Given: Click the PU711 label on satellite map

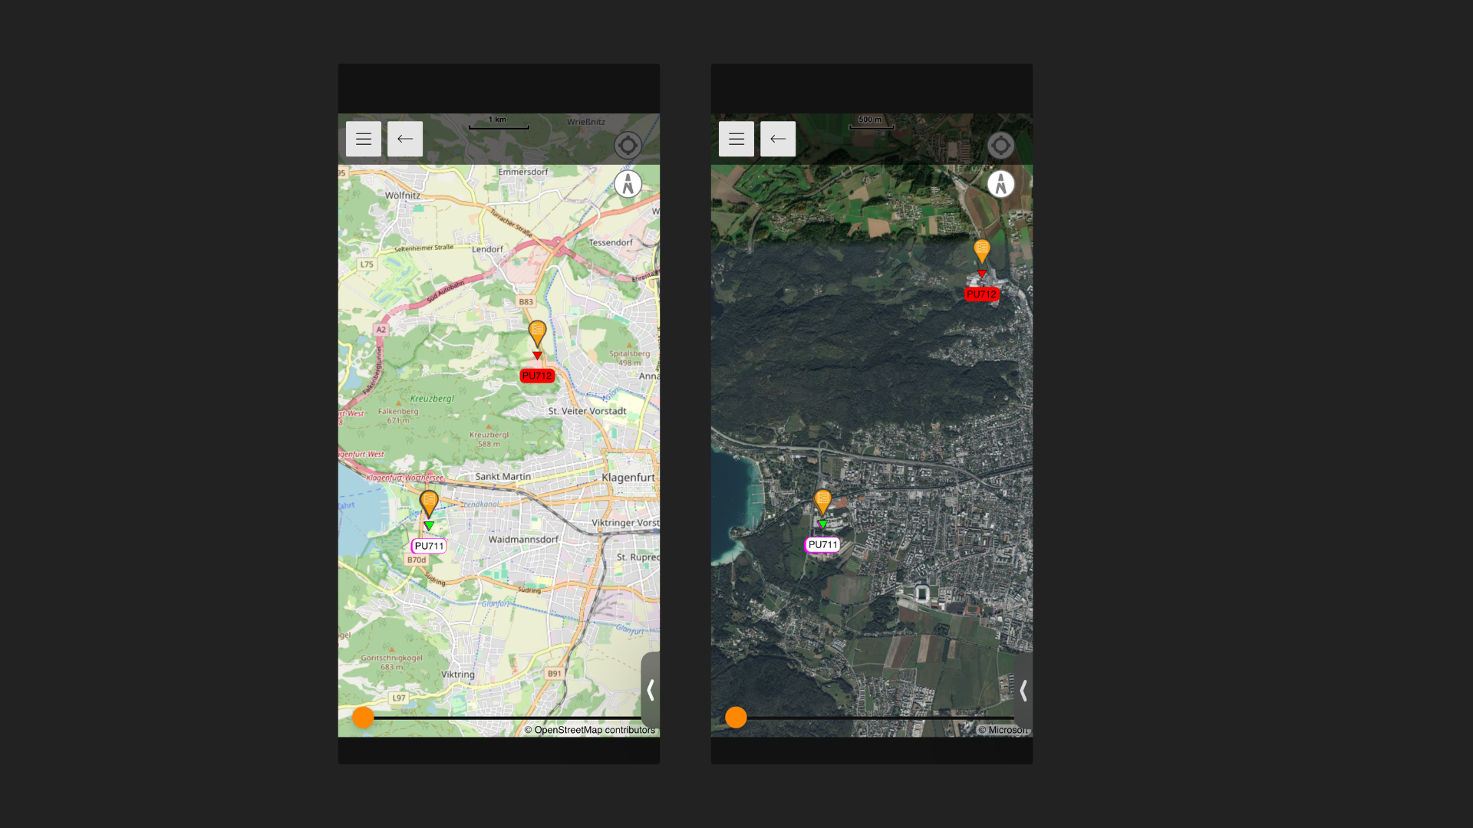Looking at the screenshot, I should (822, 545).
